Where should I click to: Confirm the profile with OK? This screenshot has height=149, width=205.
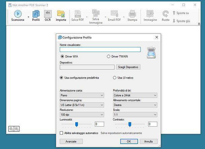coord(129,141)
